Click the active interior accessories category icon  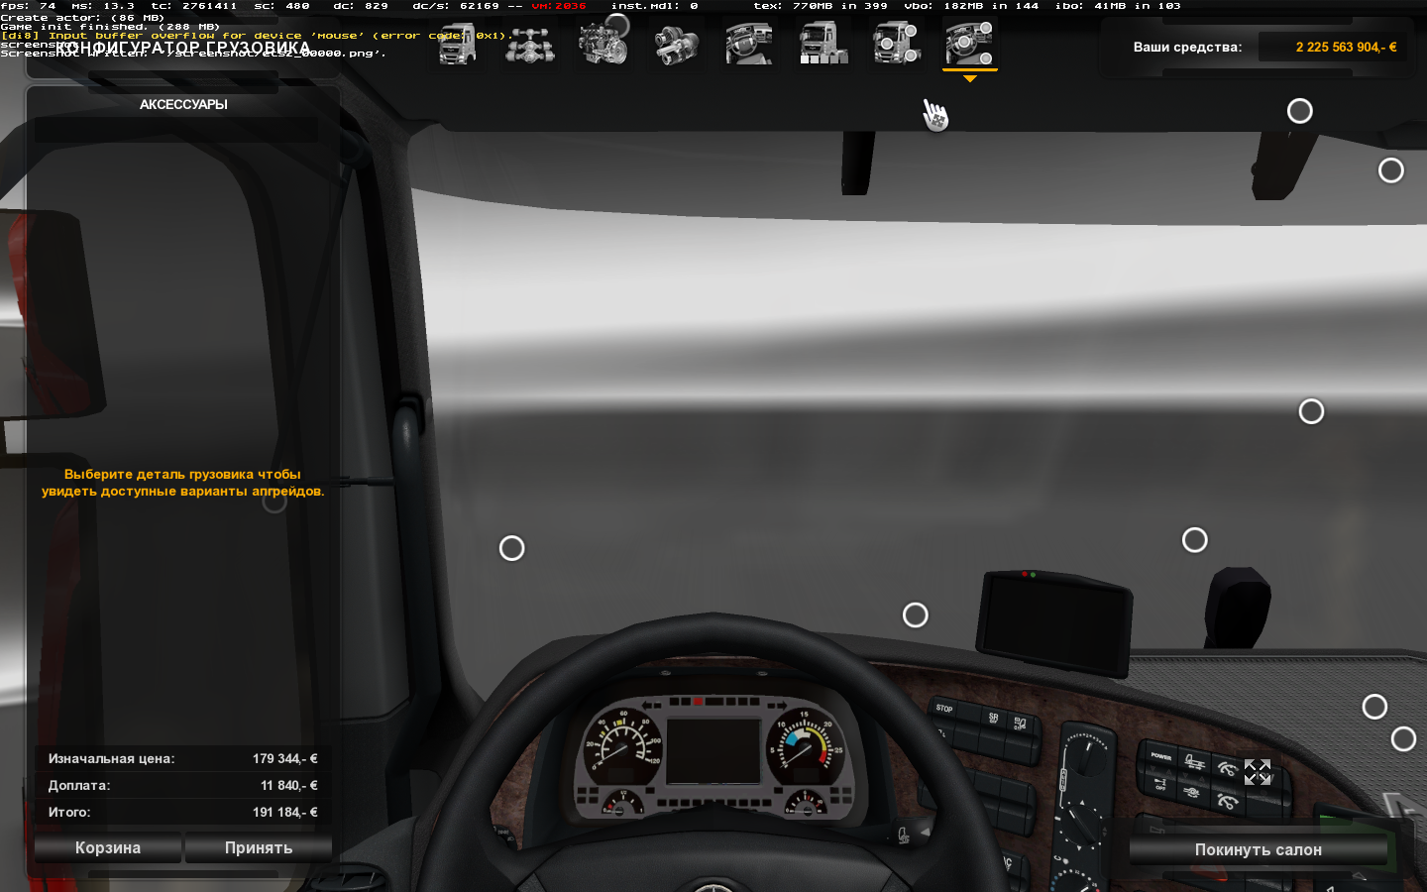coord(970,45)
